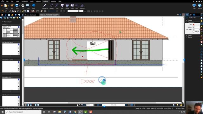203x114 pixels.
Task: Open the Document menu
Action: 25,1
